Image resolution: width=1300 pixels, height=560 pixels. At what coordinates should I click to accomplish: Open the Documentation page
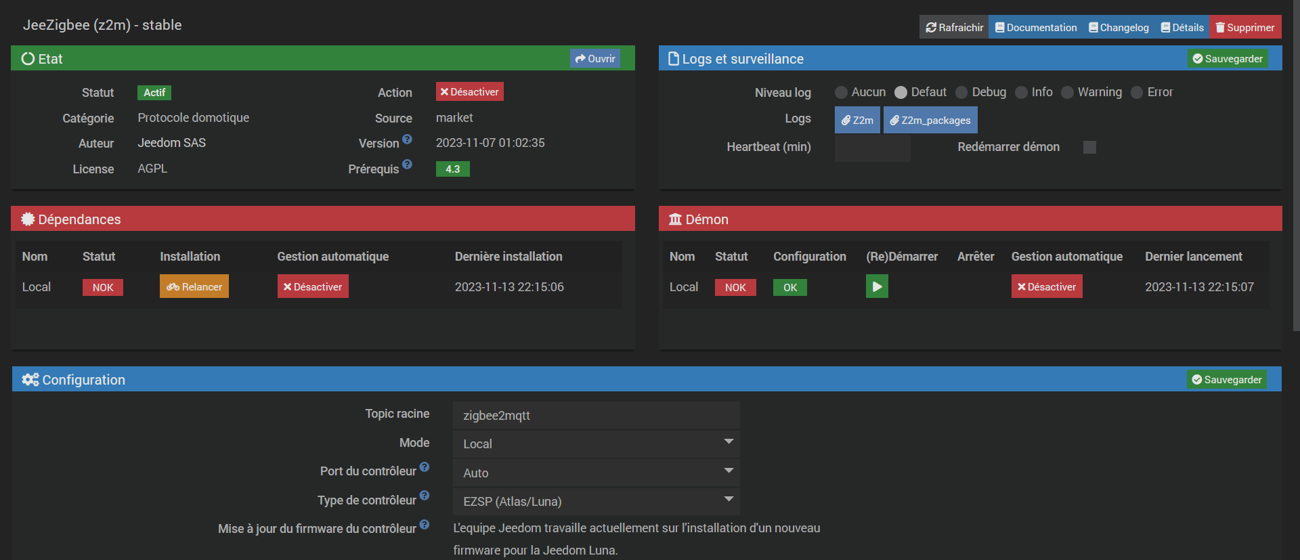1035,28
